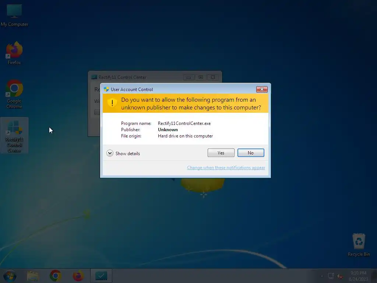Click the Unknown publisher value

(168, 130)
